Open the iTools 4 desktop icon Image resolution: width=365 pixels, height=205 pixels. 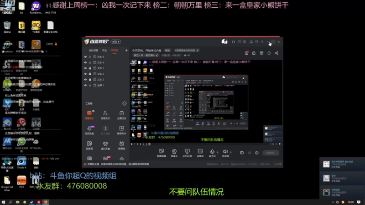21,163
